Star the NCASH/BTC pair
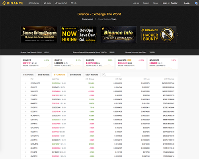 click(x=25, y=116)
